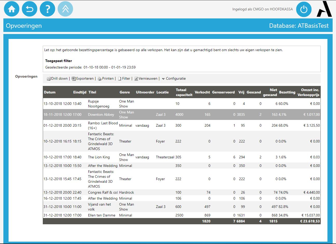Image resolution: width=336 pixels, height=244 pixels.
Task: Select Rambo: Last Blood (16+) title cell
Action: point(103,125)
